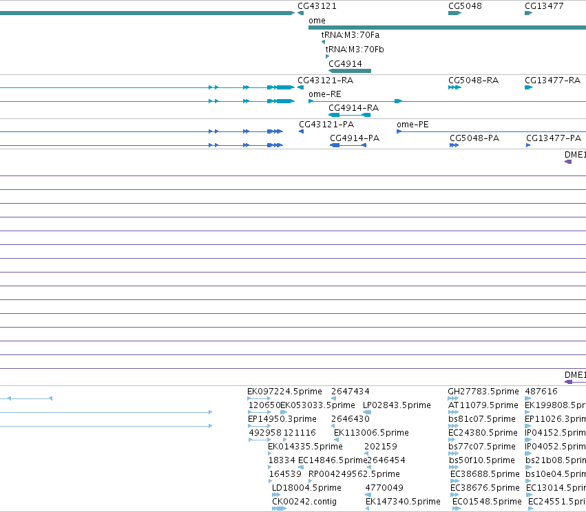Select the CG5048 gene label

465,6
